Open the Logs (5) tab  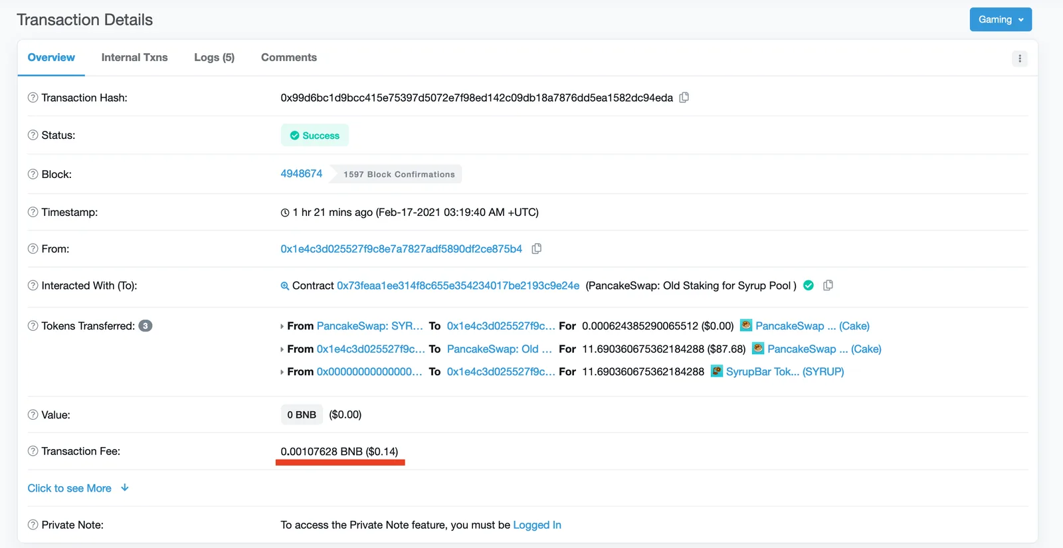(214, 58)
